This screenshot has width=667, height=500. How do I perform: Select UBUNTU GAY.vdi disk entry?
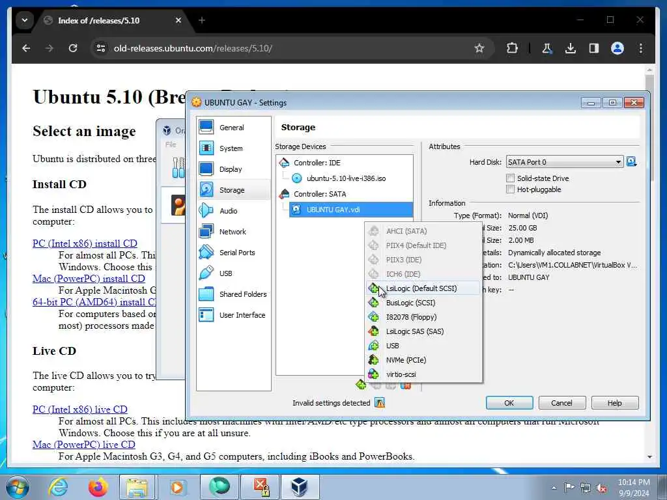[351, 210]
